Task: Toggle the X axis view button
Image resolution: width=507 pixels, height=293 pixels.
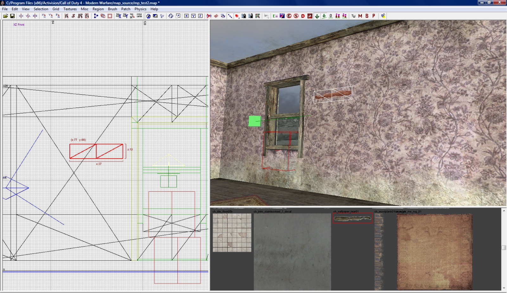Action: click(187, 16)
